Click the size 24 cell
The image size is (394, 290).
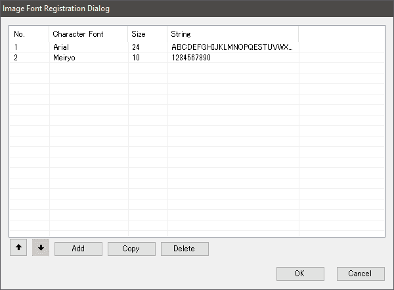point(136,47)
